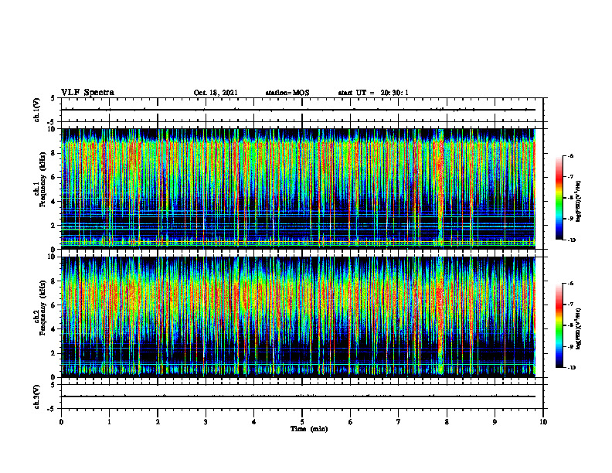Click time axis tick label "5"
Image resolution: width=612 pixels, height=473 pixels.
(x=302, y=422)
